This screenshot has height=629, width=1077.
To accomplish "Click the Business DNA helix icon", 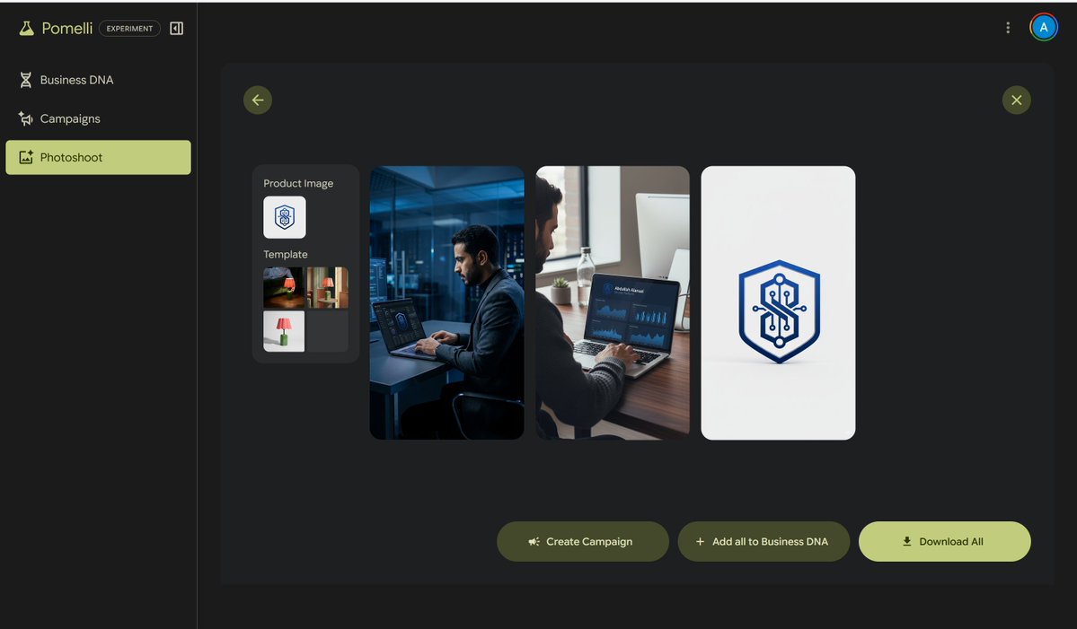I will pos(25,80).
